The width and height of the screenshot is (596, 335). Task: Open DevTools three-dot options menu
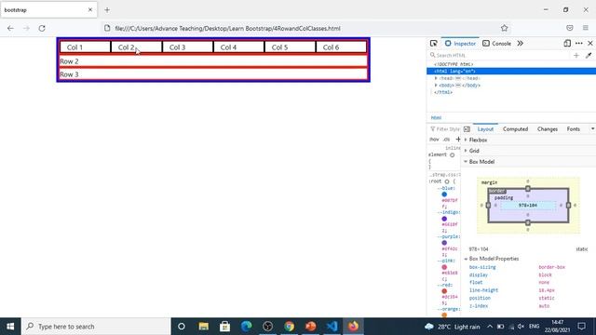click(x=579, y=44)
